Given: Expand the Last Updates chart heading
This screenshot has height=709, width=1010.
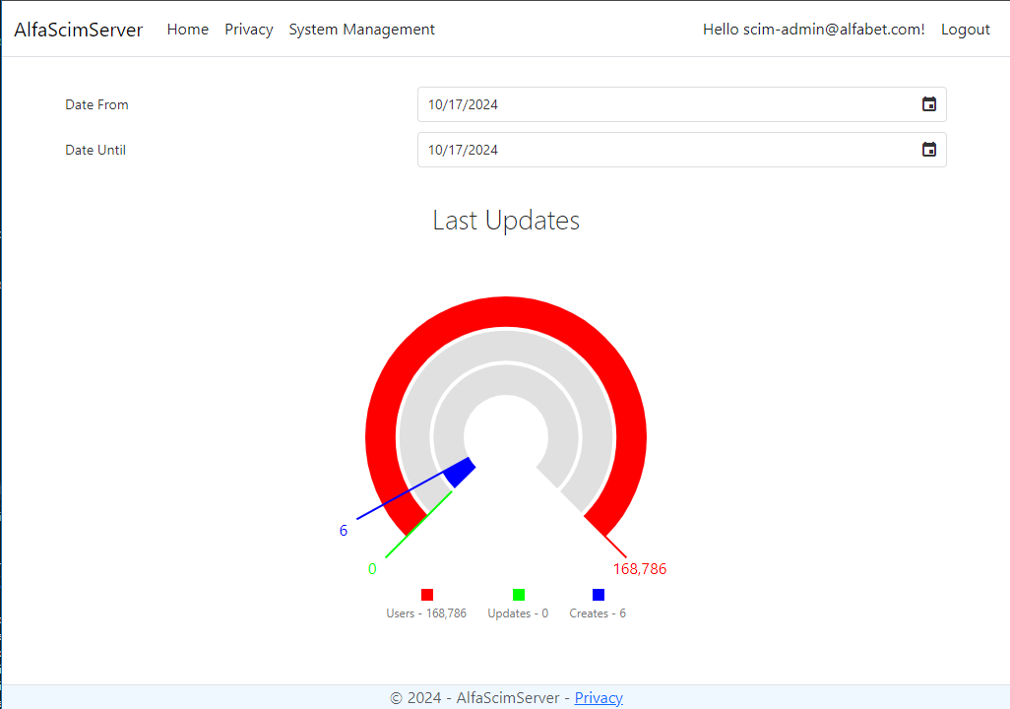Looking at the screenshot, I should (505, 220).
